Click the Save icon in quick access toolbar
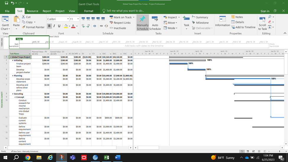Viewport: 288px width, 162px height. pos(6,3)
